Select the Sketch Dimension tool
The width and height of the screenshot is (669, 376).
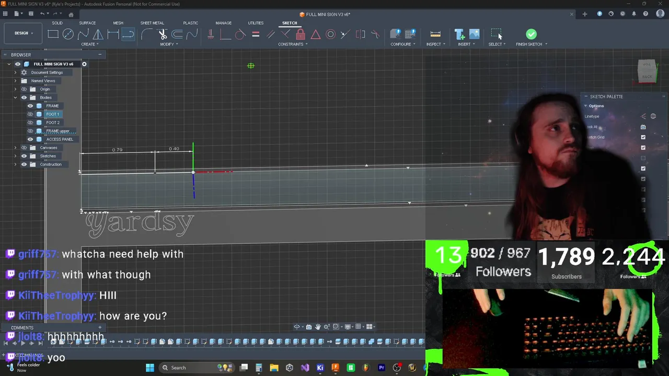113,34
